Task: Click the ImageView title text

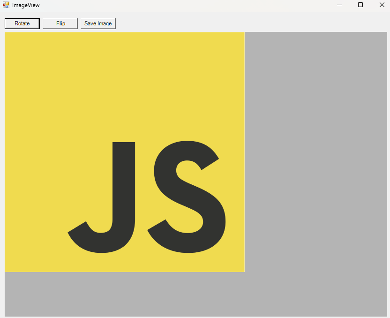Action: coord(26,5)
